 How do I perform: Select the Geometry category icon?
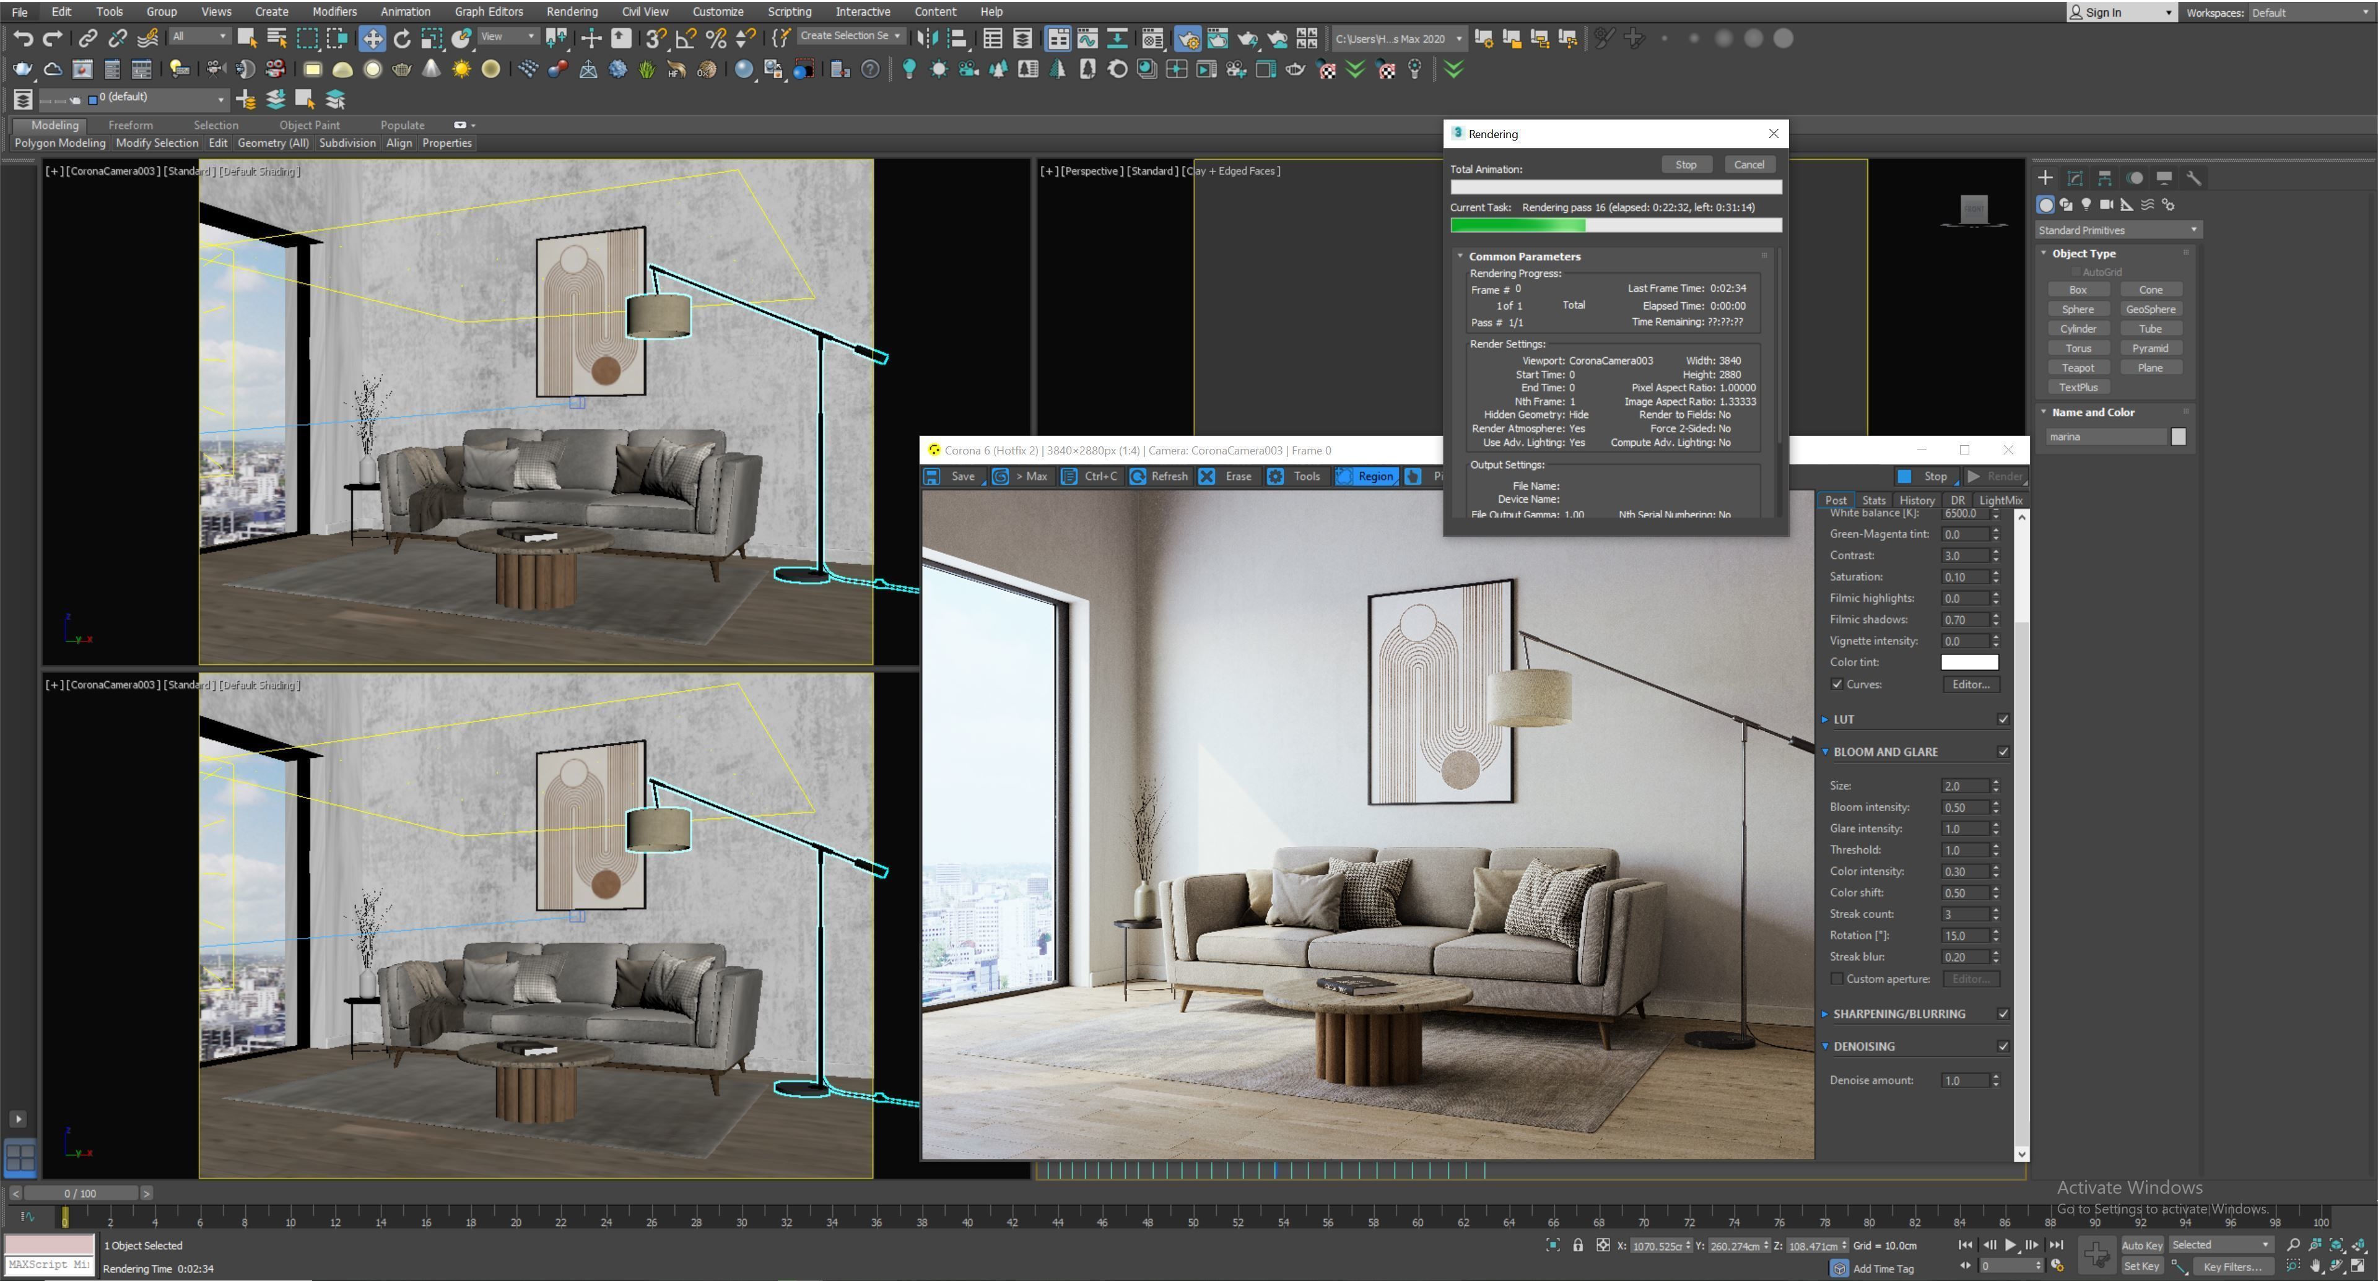tap(2045, 204)
